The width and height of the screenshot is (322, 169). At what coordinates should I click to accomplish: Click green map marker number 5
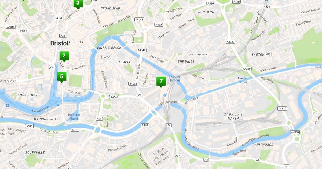point(61,76)
